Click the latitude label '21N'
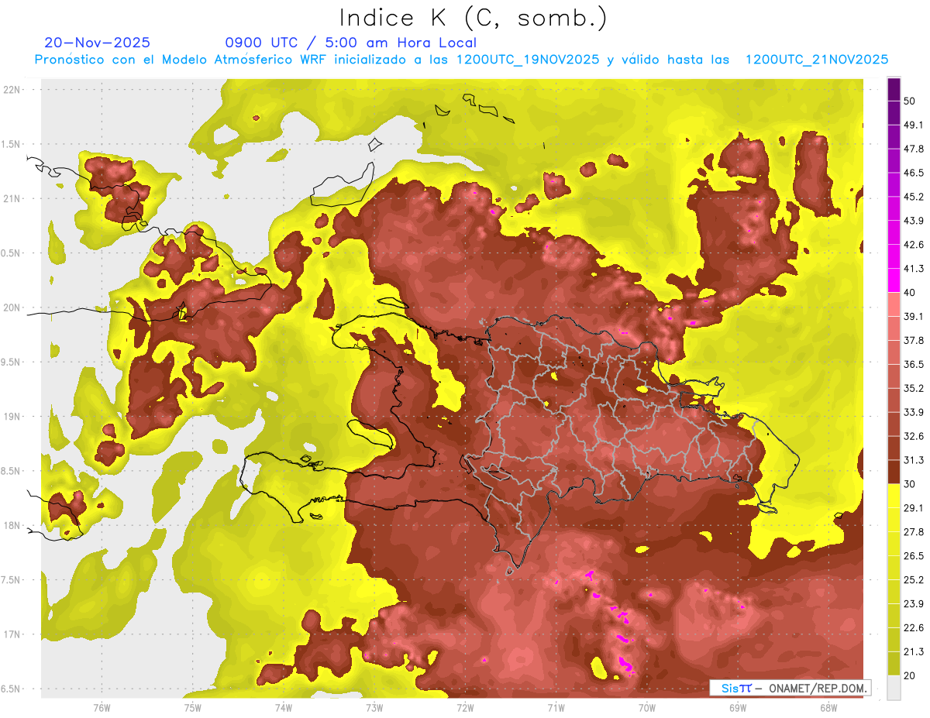 click(12, 199)
